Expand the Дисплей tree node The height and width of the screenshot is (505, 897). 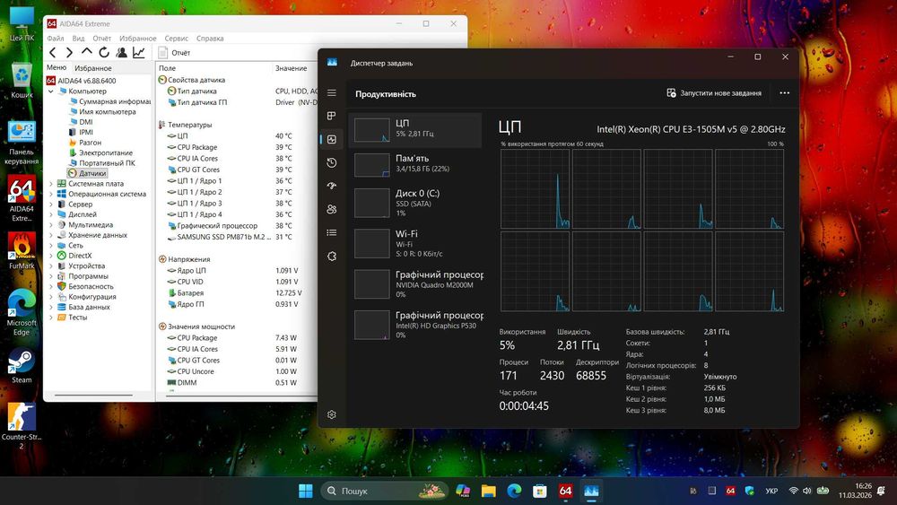click(x=51, y=214)
